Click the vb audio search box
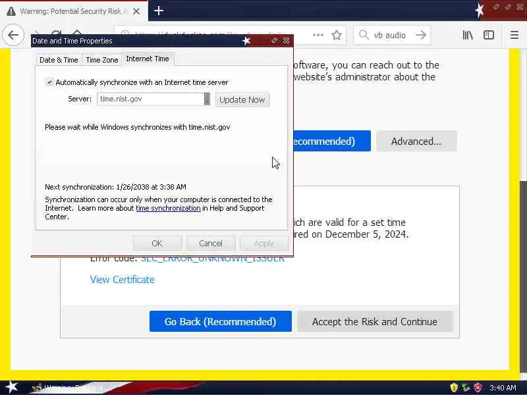Viewport: 527px width, 395px height. 393,35
